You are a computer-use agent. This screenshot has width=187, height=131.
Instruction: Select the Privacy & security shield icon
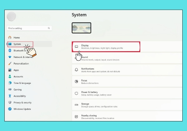tap(10, 103)
